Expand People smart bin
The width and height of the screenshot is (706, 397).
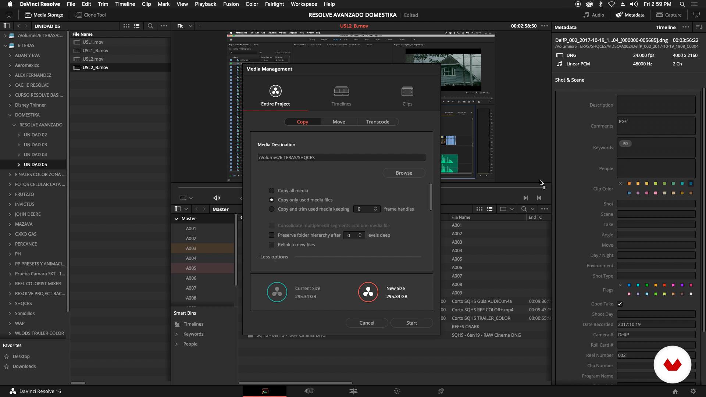click(x=176, y=344)
